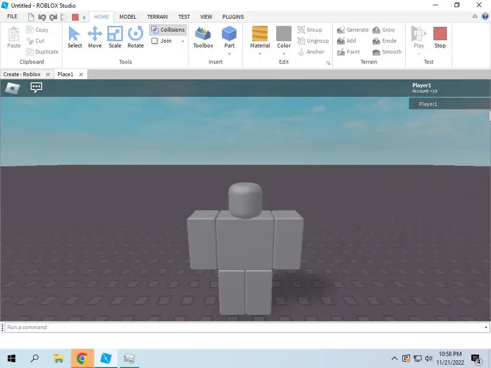
Task: Open the FILE menu
Action: pos(12,17)
